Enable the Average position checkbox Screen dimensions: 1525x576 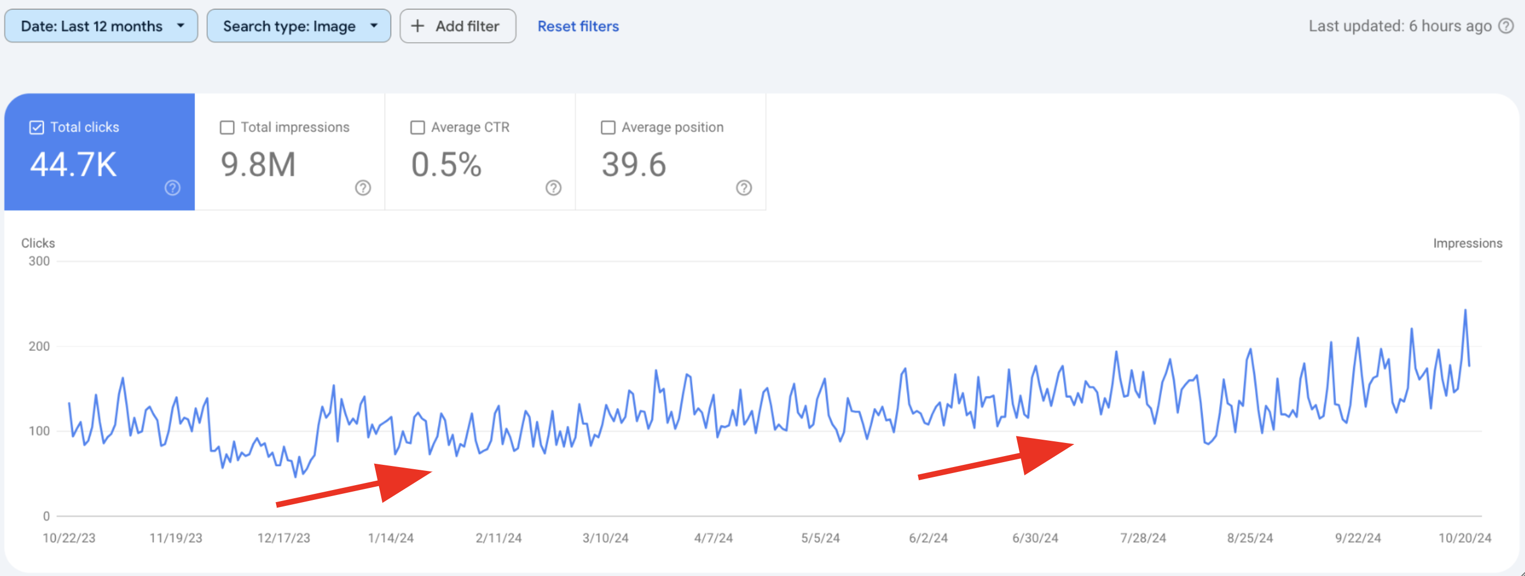tap(608, 127)
